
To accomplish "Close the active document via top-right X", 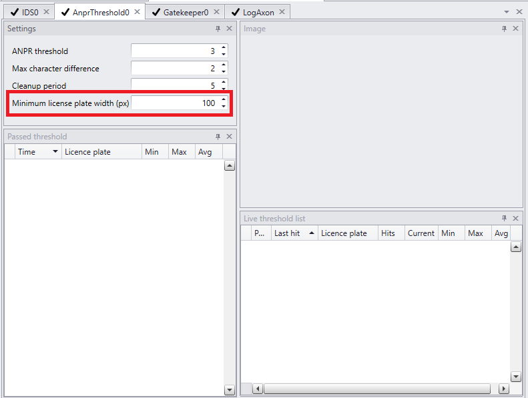I will tap(519, 12).
